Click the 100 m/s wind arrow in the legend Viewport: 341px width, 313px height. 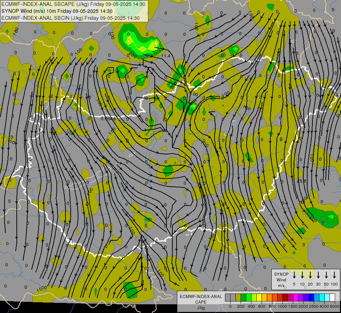pyautogui.click(x=334, y=275)
